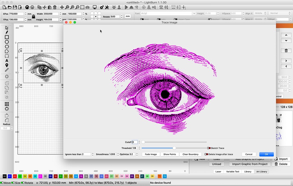The image size is (293, 186).
Task: Click Import Graphic from Project button
Action: coord(250,164)
